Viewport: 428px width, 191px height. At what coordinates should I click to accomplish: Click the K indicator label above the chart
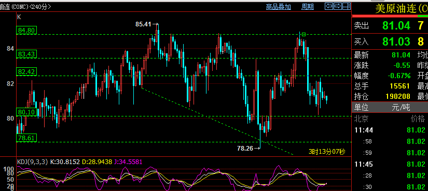19,17
